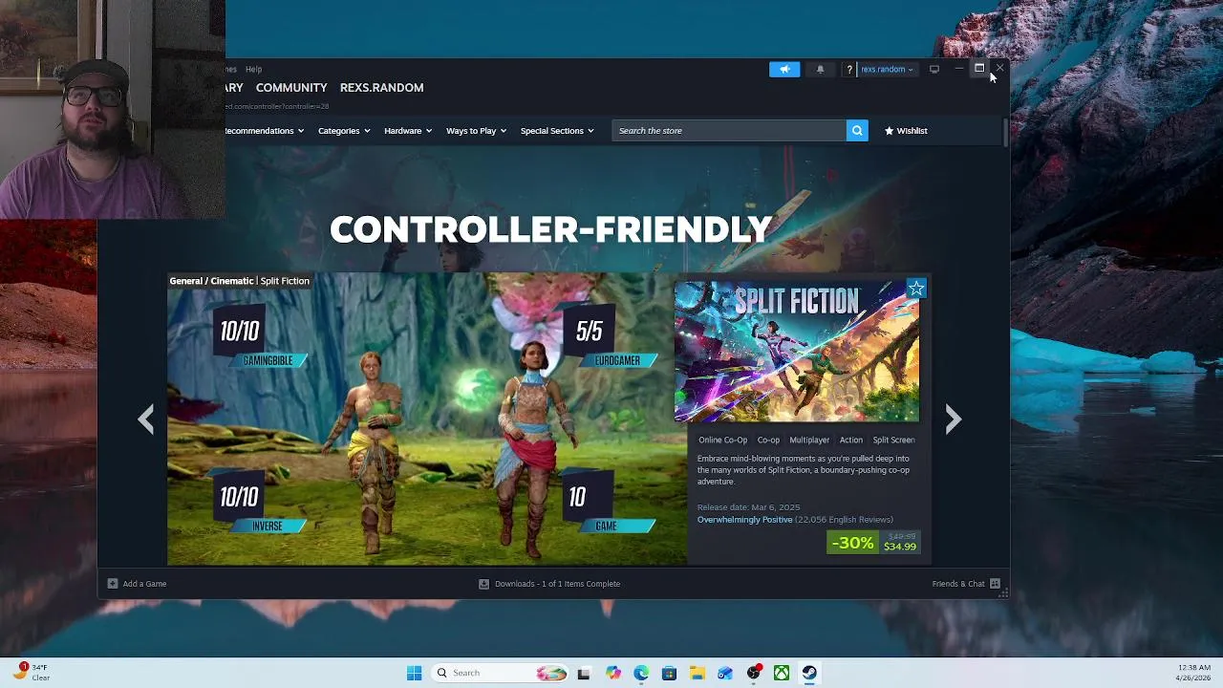Image resolution: width=1223 pixels, height=688 pixels.
Task: Expand the Recommendations dropdown
Action: [265, 131]
